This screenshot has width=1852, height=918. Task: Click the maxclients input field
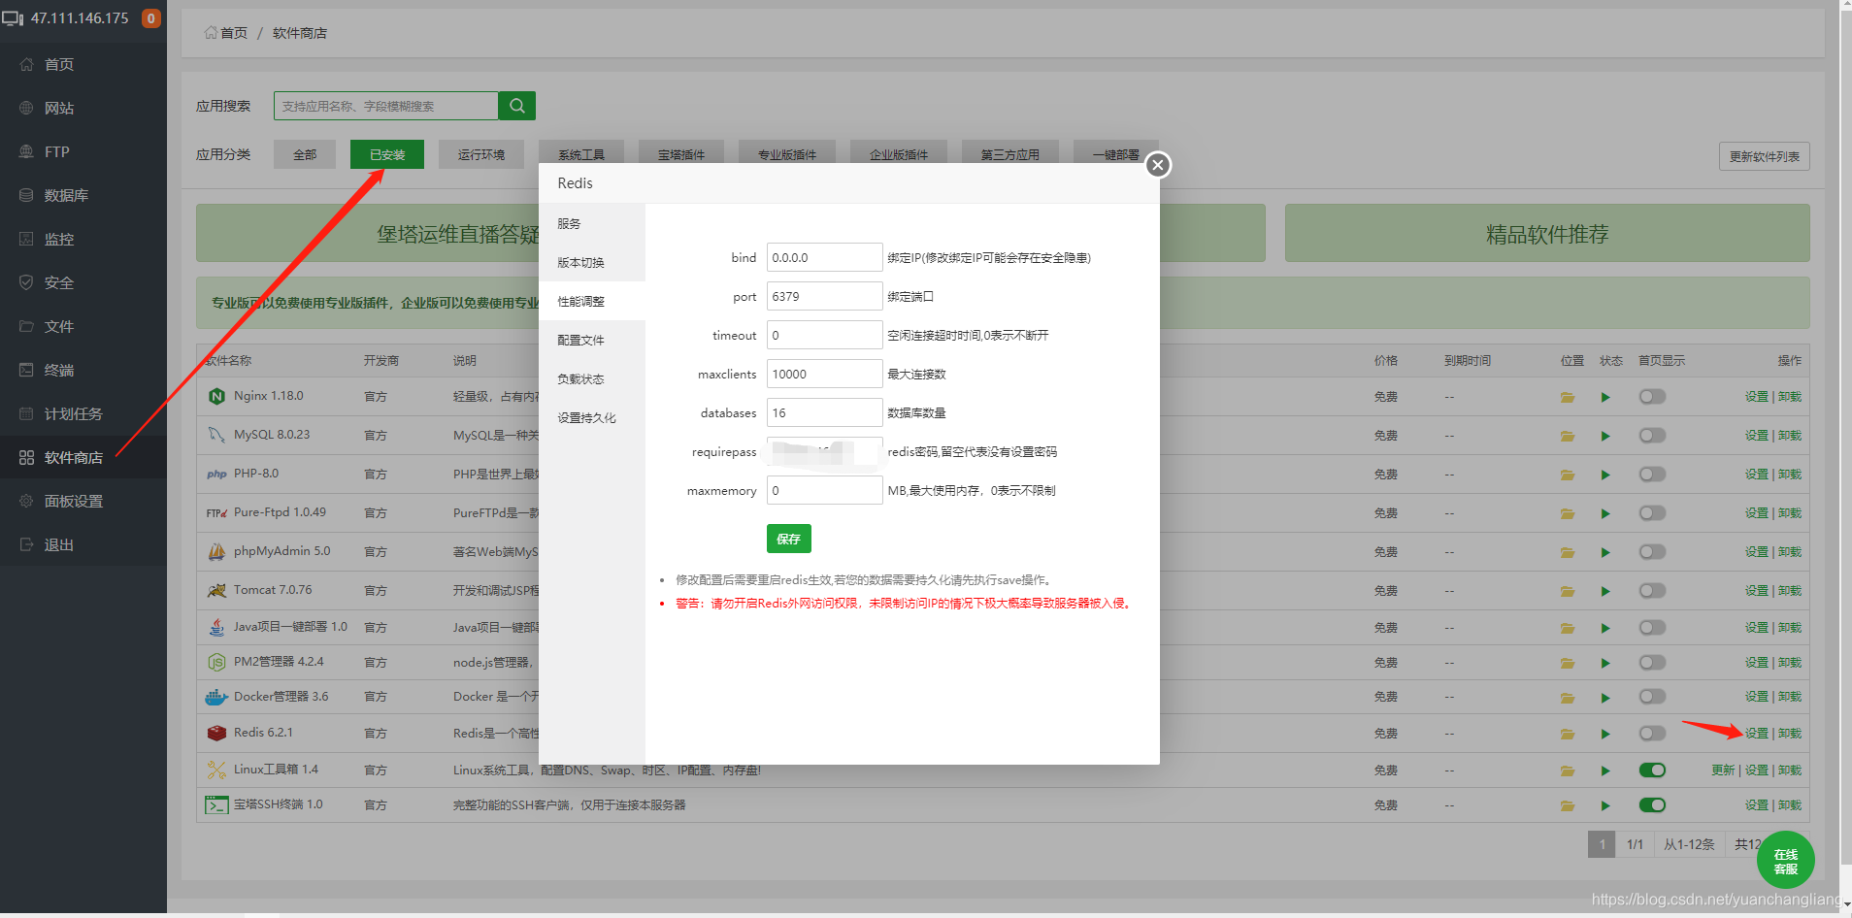(x=824, y=374)
